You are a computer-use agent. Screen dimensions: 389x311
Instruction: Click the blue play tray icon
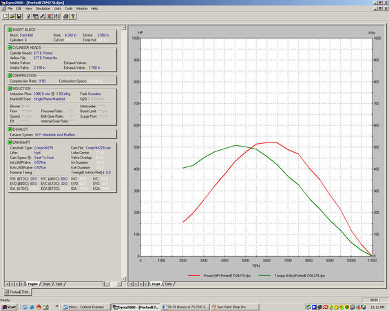[x=314, y=308]
